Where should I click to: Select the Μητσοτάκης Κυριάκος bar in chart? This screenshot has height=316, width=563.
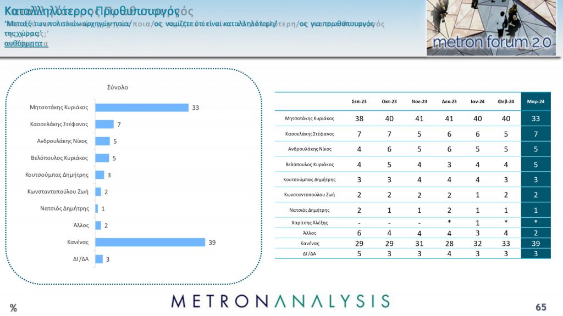[142, 108]
